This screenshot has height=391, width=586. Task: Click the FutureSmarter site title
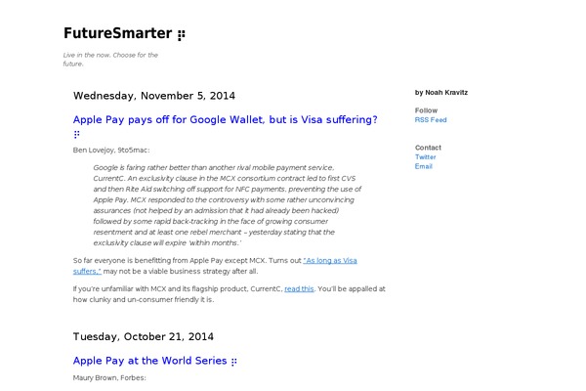(118, 33)
